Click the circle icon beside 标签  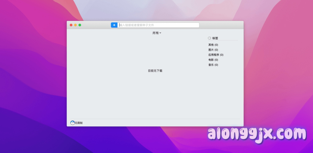tap(209, 38)
